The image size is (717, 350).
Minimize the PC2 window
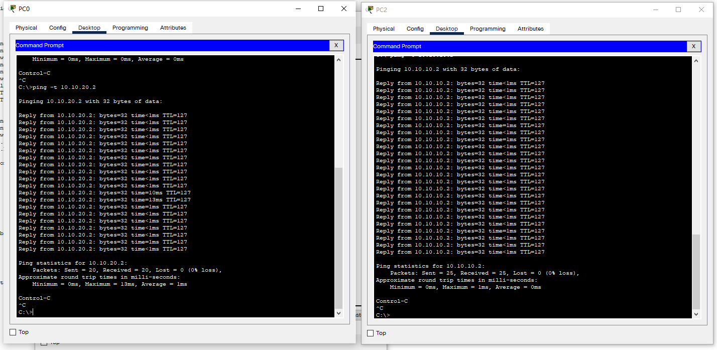(x=655, y=10)
